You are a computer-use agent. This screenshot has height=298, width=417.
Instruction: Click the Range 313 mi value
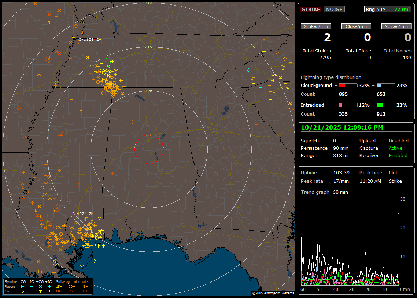click(x=340, y=155)
